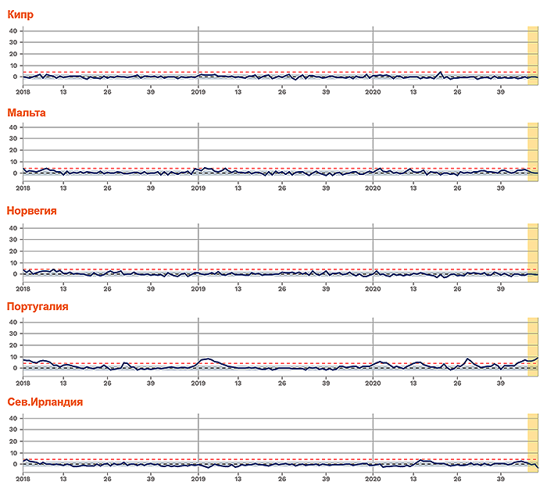Select the 2020 label under Норвегия chart
This screenshot has height=496, width=547.
coord(373,289)
